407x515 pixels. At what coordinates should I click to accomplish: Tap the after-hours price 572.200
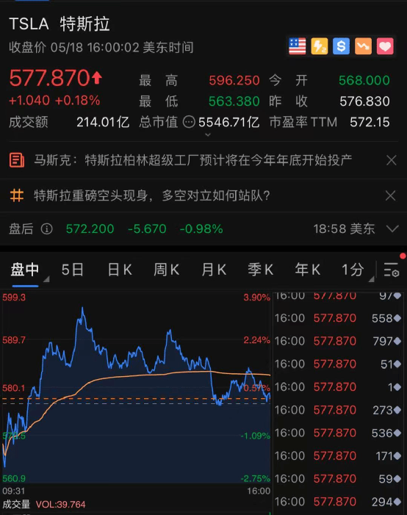click(90, 228)
